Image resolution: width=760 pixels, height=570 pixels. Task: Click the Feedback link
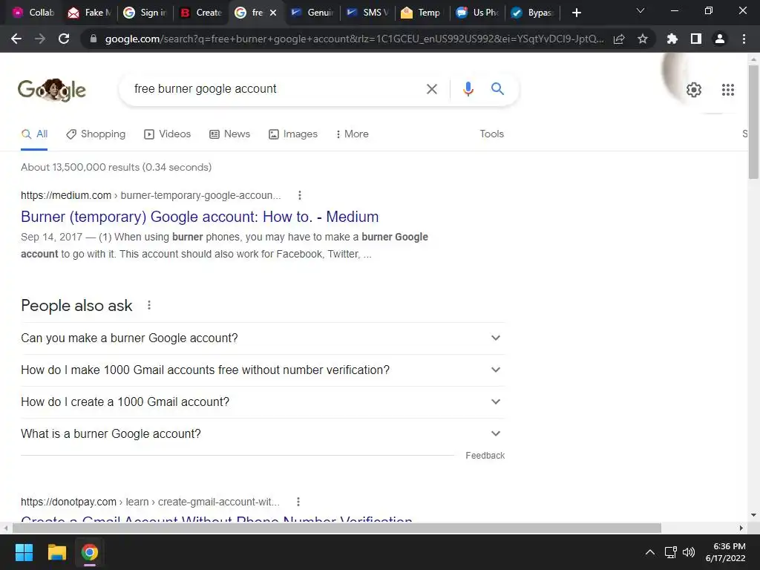coord(485,456)
